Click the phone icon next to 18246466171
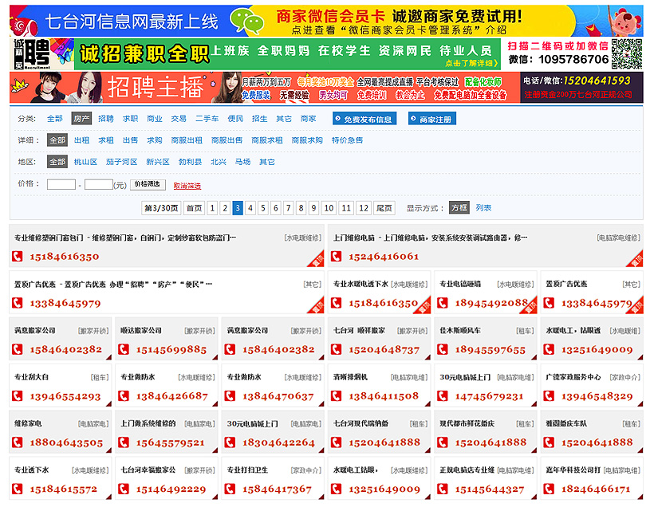654x507 pixels. click(549, 489)
